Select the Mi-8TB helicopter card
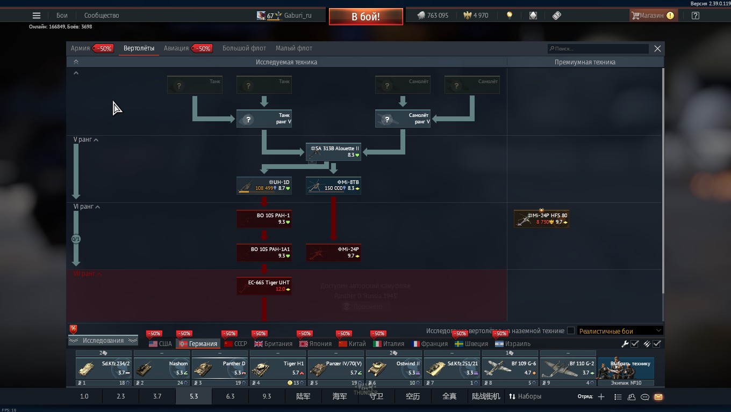The width and height of the screenshot is (731, 412). click(x=333, y=186)
